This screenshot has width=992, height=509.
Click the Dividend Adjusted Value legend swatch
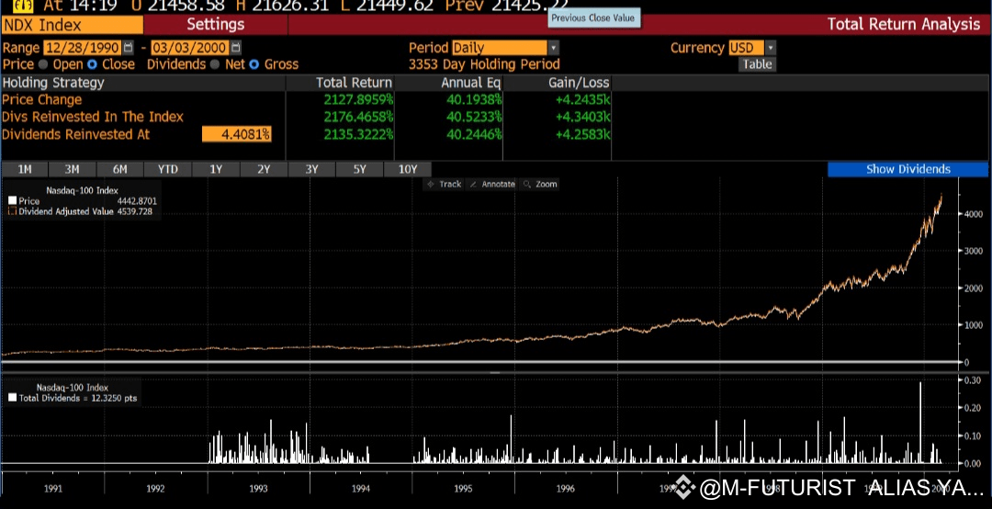[x=13, y=211]
